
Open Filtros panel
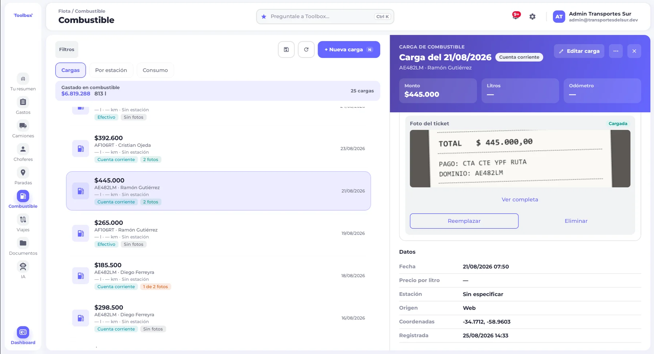[67, 49]
